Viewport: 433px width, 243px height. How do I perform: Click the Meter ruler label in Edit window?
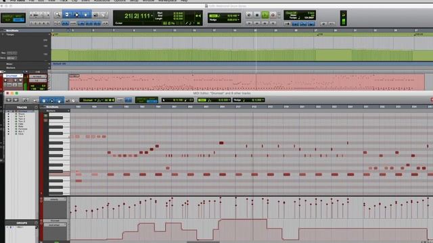pos(9,64)
